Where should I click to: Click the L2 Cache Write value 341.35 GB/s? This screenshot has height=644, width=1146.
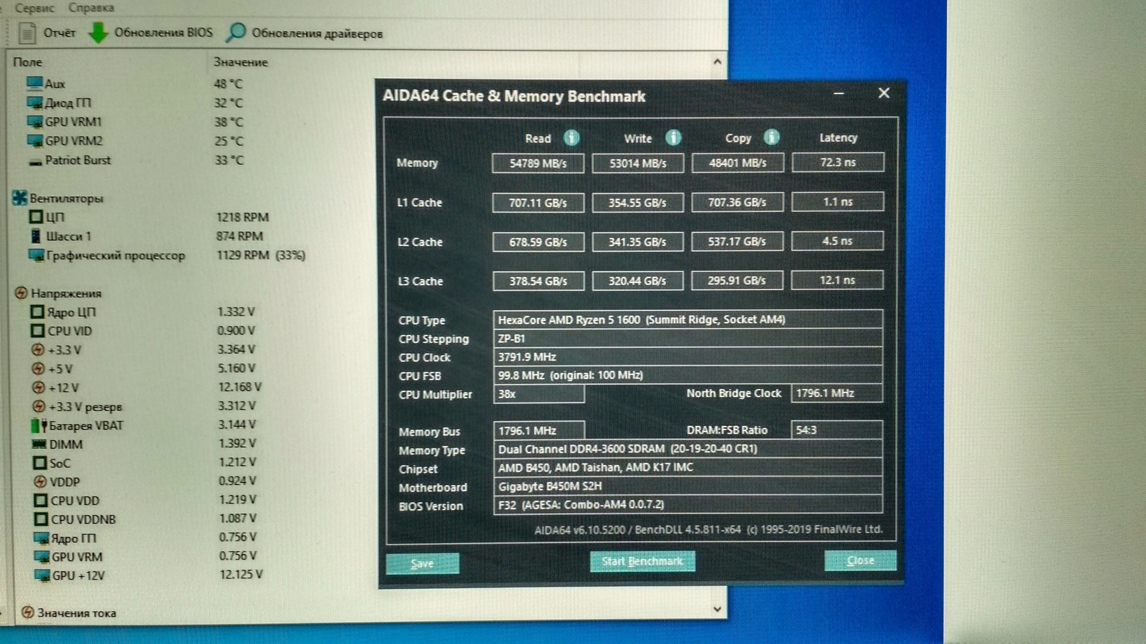(x=638, y=241)
